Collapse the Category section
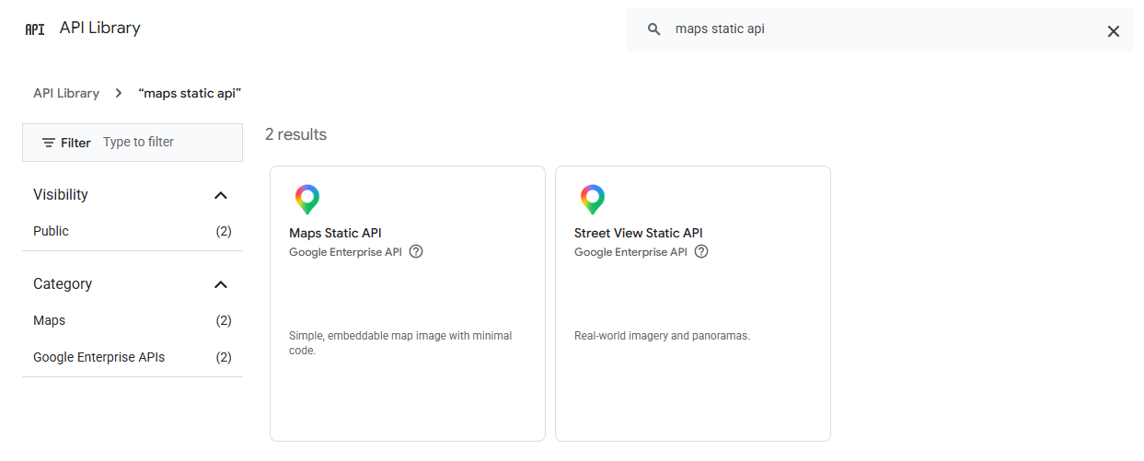1144x461 pixels. coord(220,284)
